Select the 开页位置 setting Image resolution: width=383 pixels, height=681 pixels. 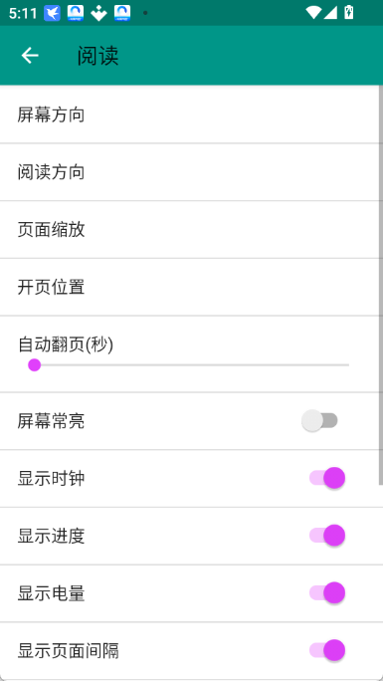point(189,287)
